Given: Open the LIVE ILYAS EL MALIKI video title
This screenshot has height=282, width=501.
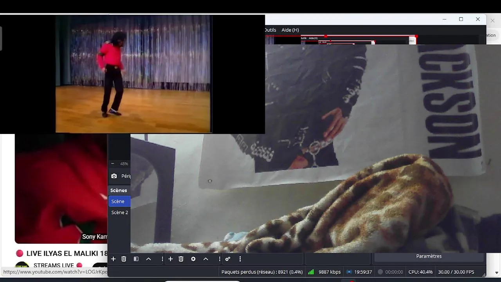Looking at the screenshot, I should (x=67, y=253).
